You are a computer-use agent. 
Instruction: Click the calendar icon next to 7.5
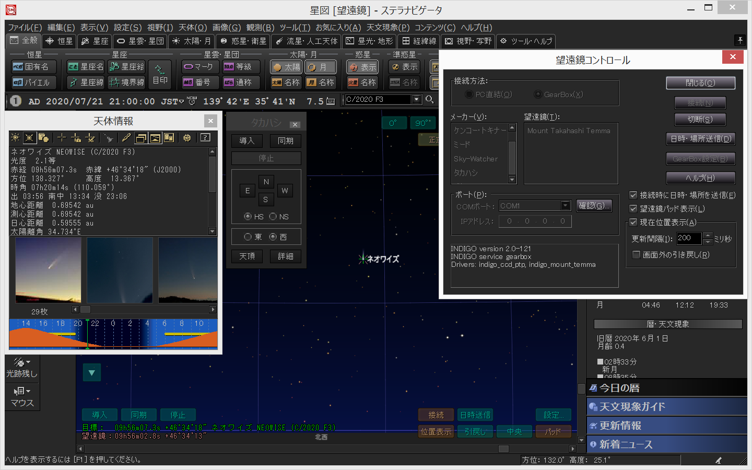[x=331, y=101]
